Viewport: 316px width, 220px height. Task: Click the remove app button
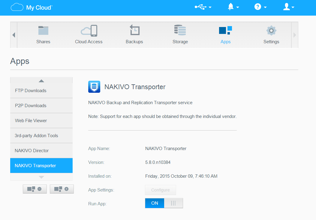tap(35, 189)
